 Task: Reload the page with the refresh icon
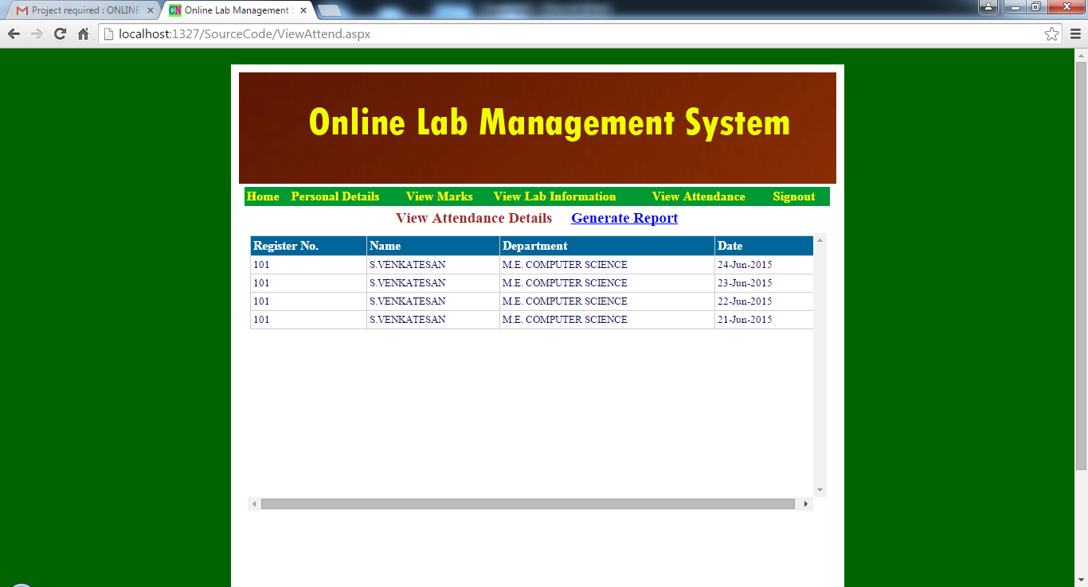60,34
